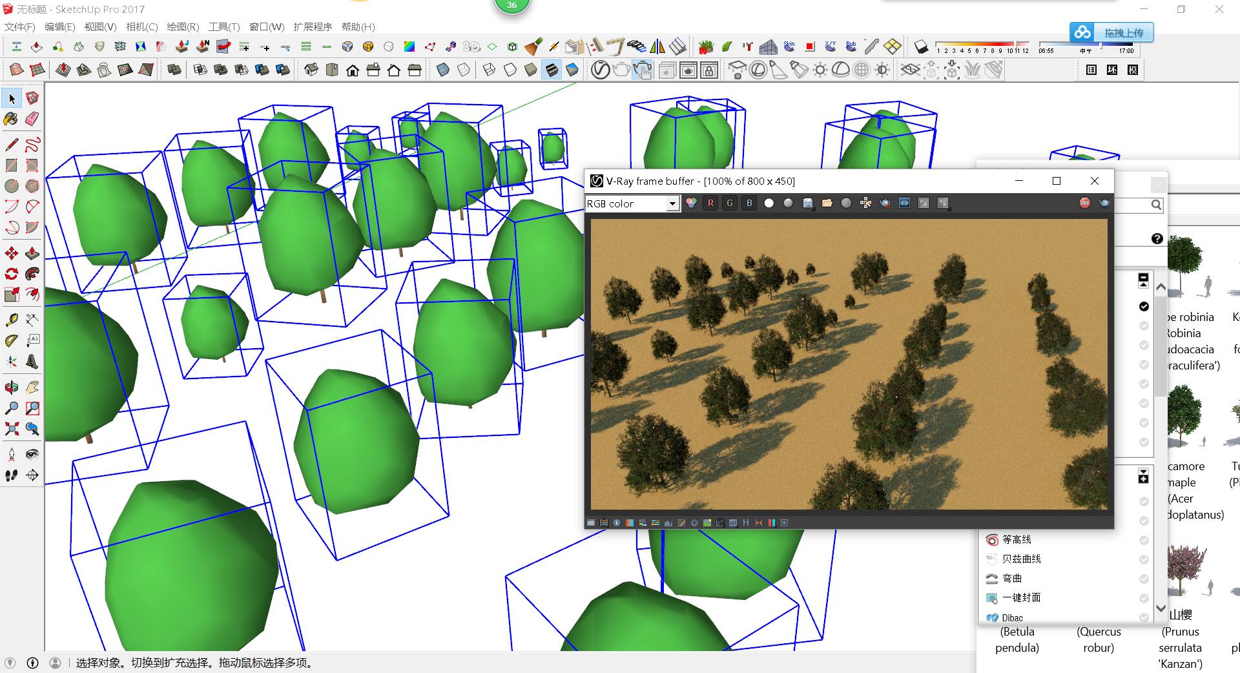Image resolution: width=1240 pixels, height=673 pixels.
Task: Activate the Move tool
Action: pos(11,253)
